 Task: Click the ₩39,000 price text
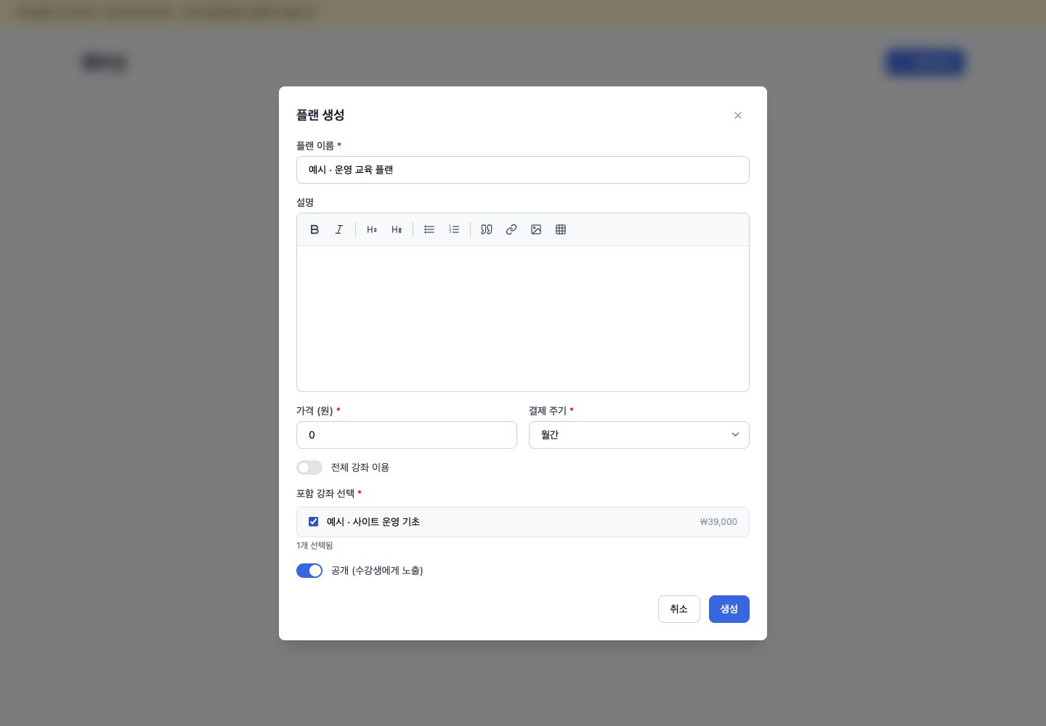pyautogui.click(x=718, y=522)
